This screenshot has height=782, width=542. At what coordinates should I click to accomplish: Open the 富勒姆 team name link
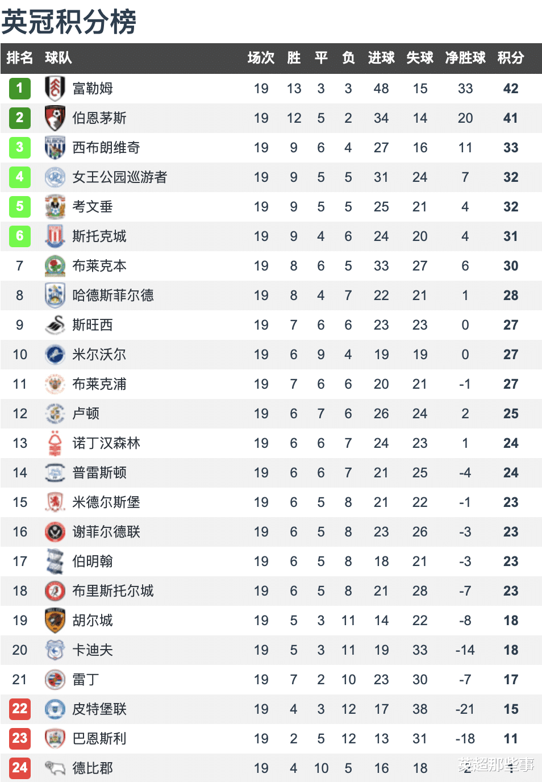click(93, 88)
